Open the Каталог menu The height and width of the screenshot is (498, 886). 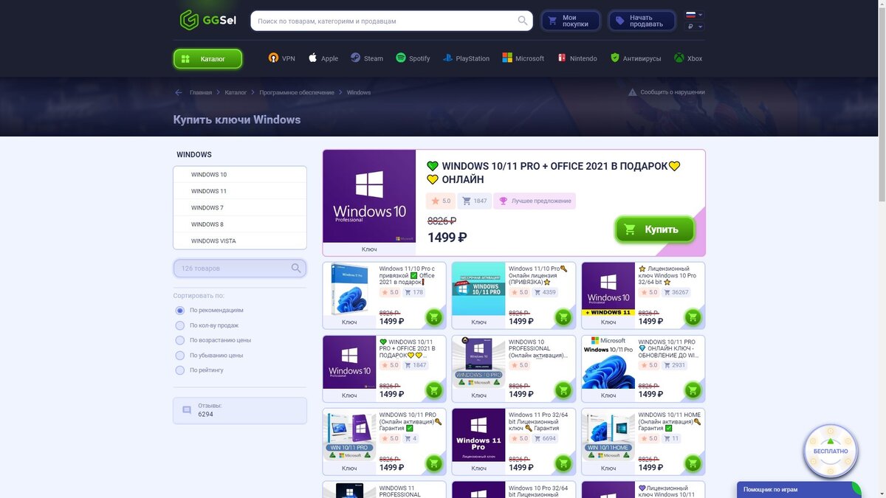207,59
